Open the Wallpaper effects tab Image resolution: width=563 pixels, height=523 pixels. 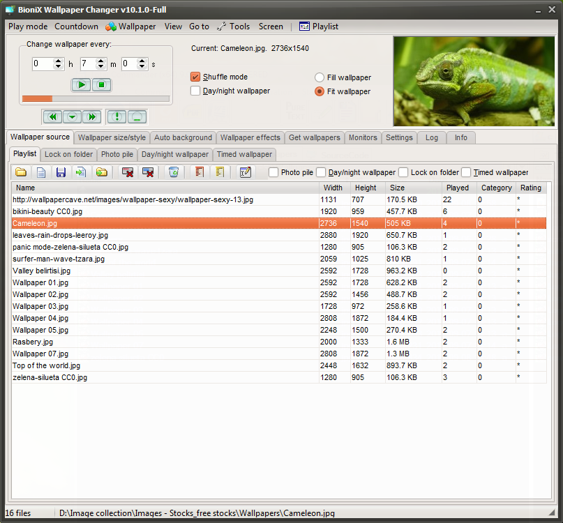[x=250, y=137]
